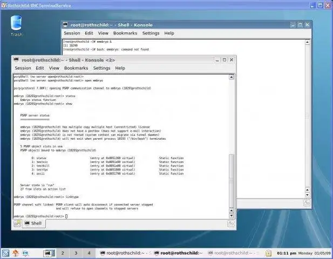Open window menu icon of Konsole <2> title bar
This screenshot has width=333, height=259.
tap(16, 60)
